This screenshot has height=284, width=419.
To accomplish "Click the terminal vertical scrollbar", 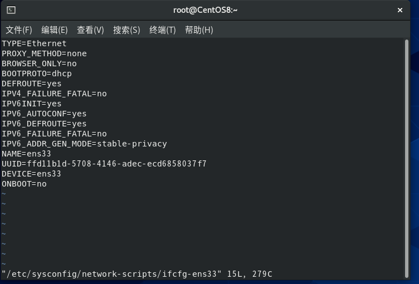I will (x=407, y=159).
